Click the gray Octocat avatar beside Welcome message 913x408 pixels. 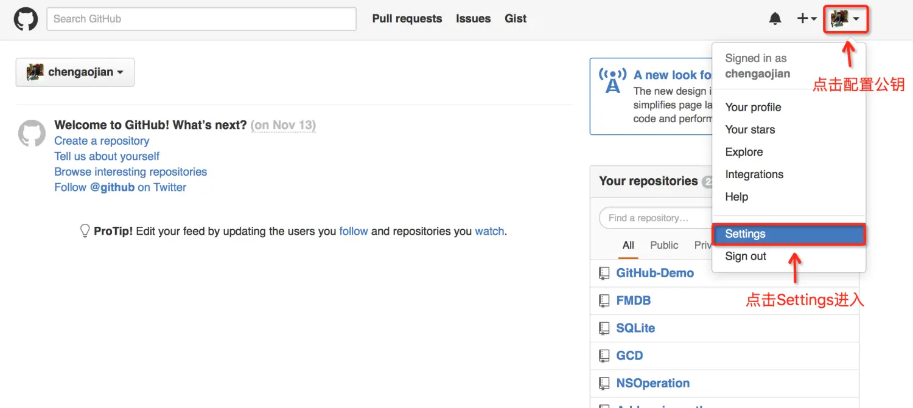(32, 133)
